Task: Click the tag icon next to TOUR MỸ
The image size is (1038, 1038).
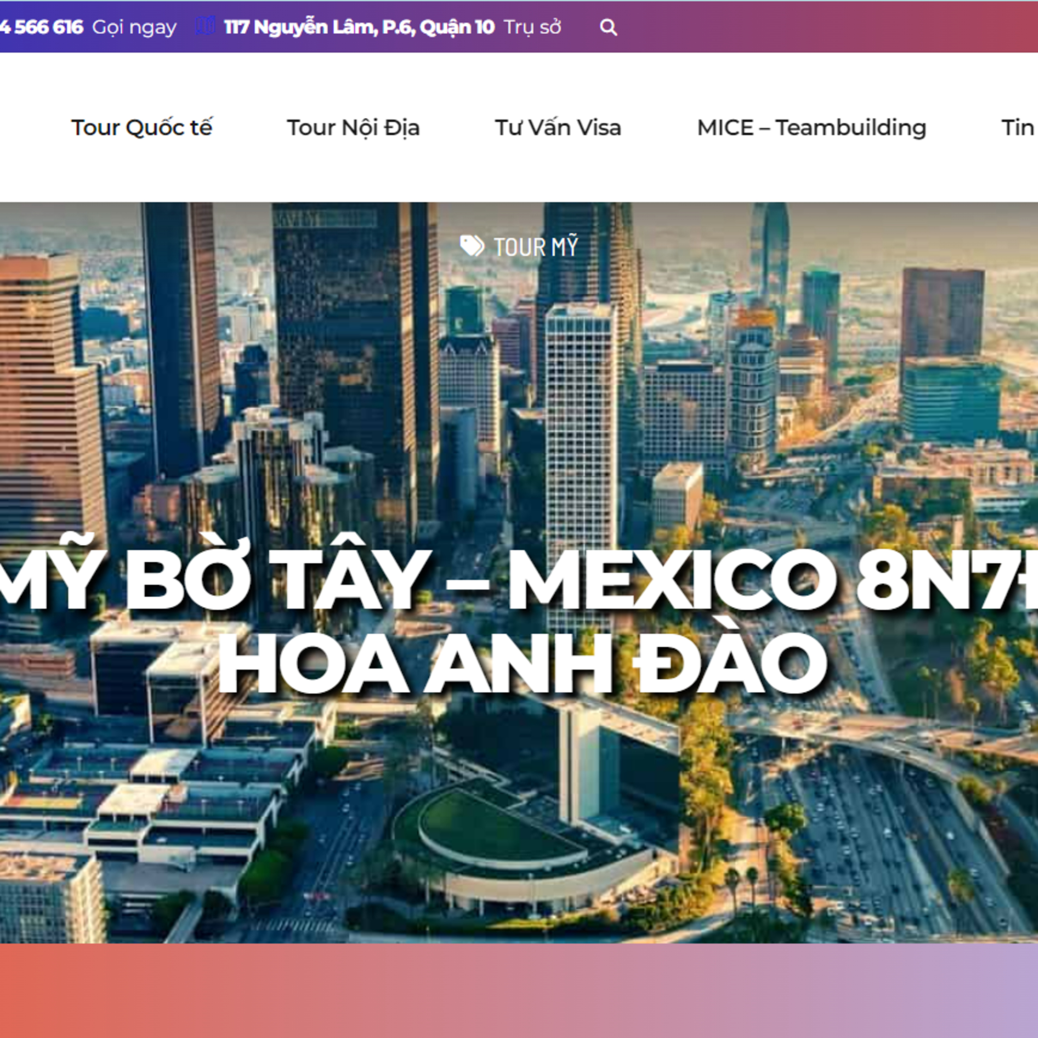Action: point(472,247)
